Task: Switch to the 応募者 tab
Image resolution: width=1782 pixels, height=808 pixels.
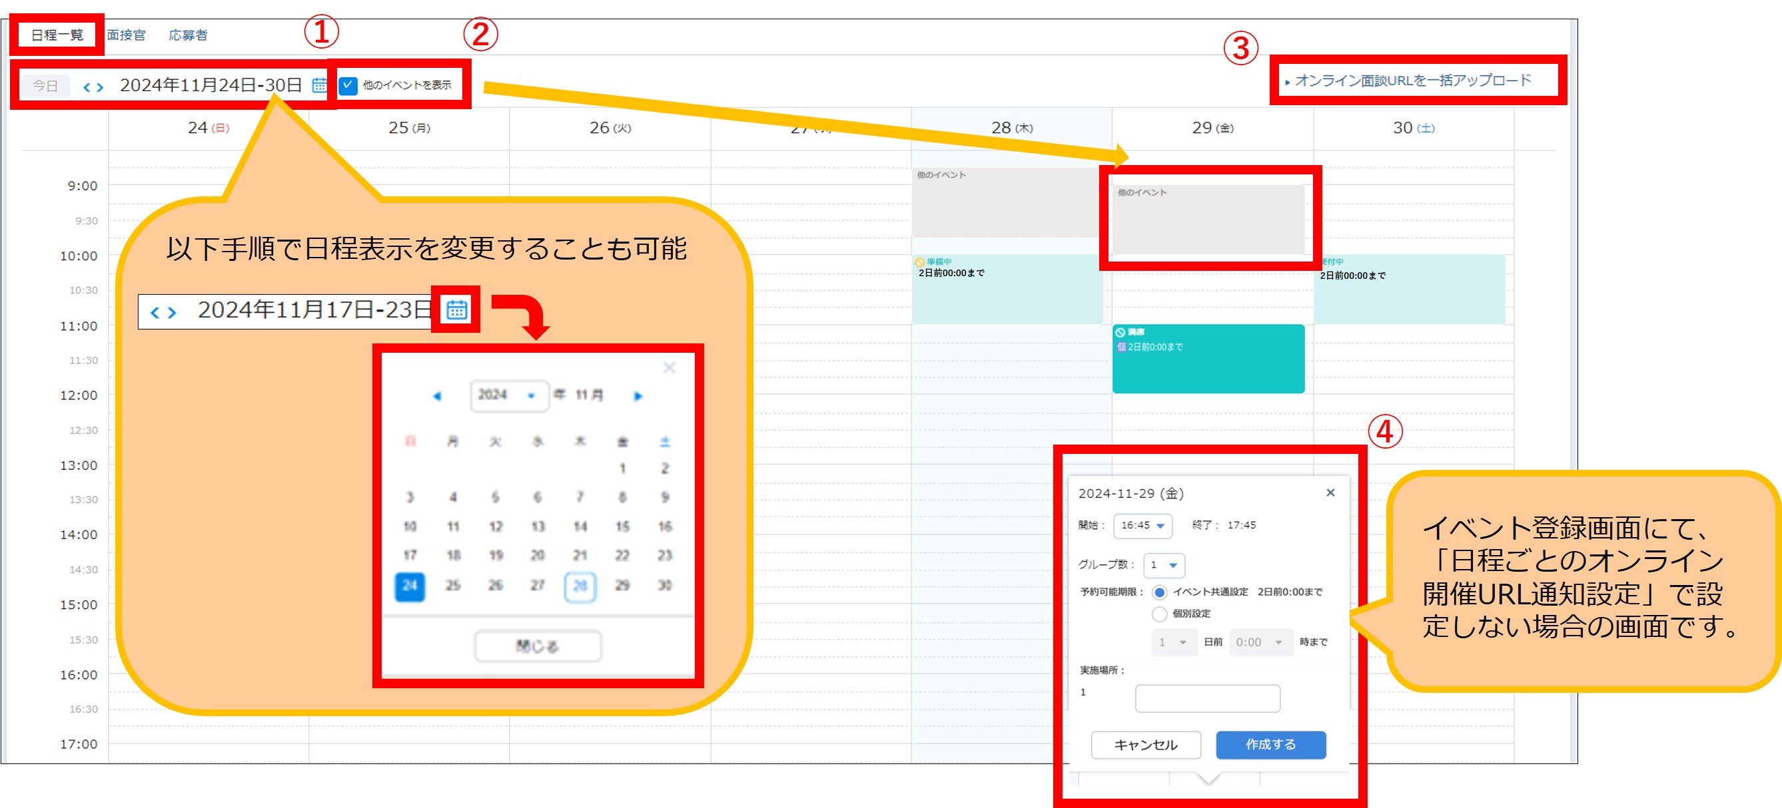Action: [188, 35]
